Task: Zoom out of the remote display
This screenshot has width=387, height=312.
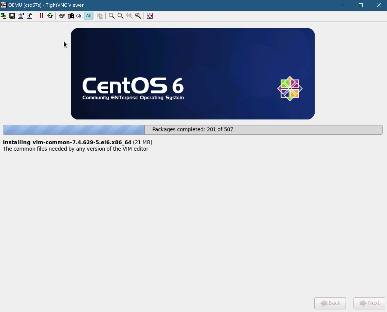Action: pyautogui.click(x=120, y=16)
